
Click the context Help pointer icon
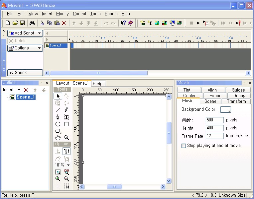123,23
